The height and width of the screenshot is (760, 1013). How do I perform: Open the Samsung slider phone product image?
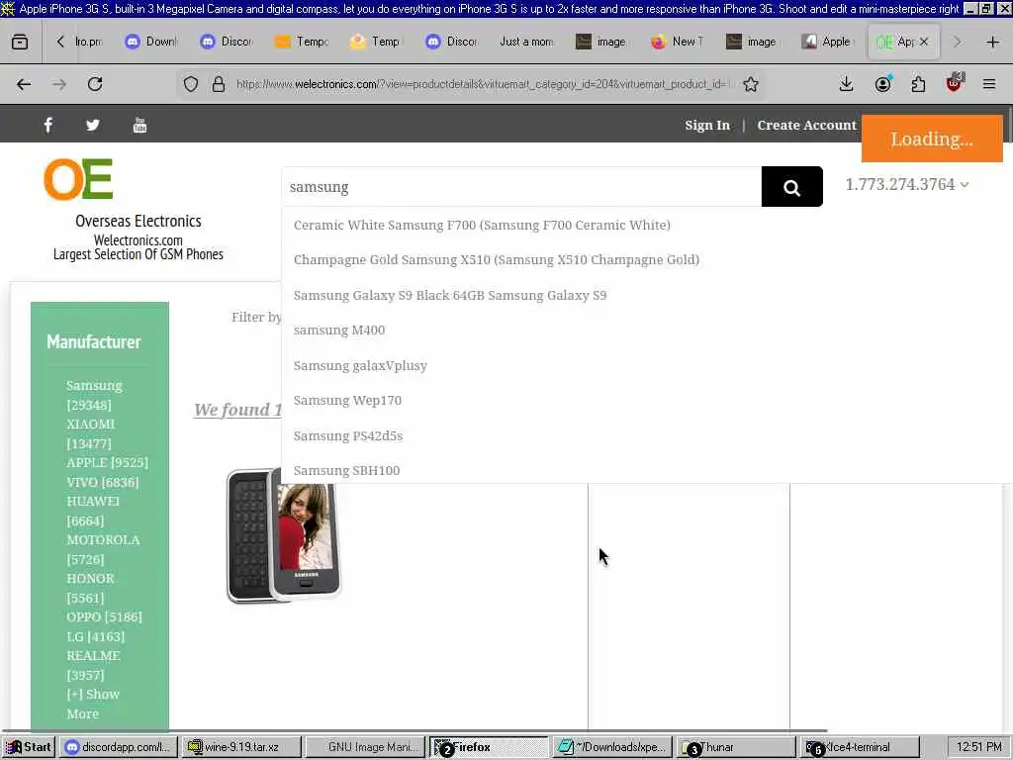tap(284, 535)
